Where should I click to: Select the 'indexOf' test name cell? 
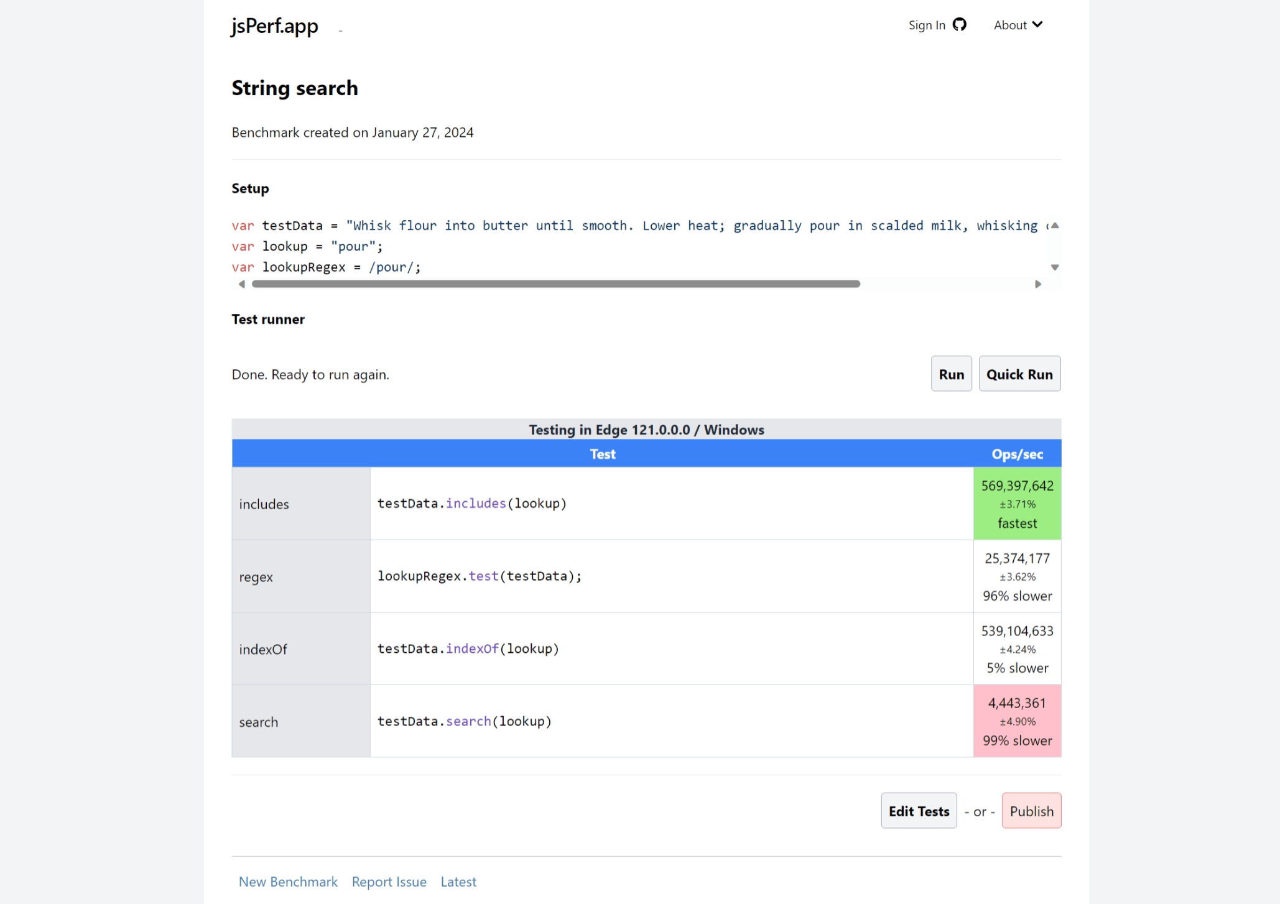pos(301,649)
